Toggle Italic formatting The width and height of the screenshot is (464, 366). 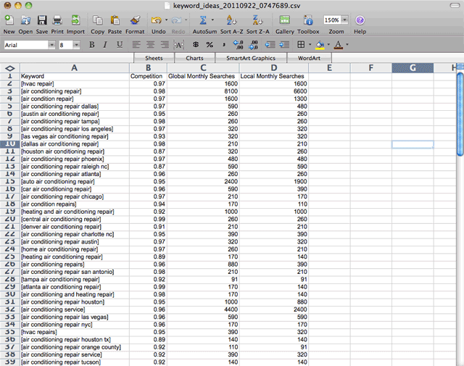[105, 45]
